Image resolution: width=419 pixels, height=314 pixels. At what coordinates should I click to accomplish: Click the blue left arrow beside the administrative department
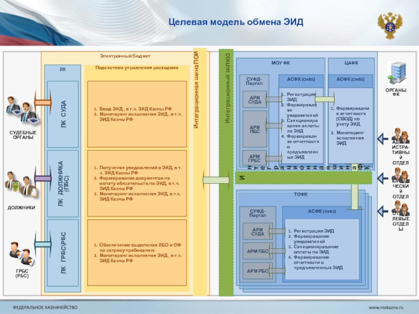point(383,139)
